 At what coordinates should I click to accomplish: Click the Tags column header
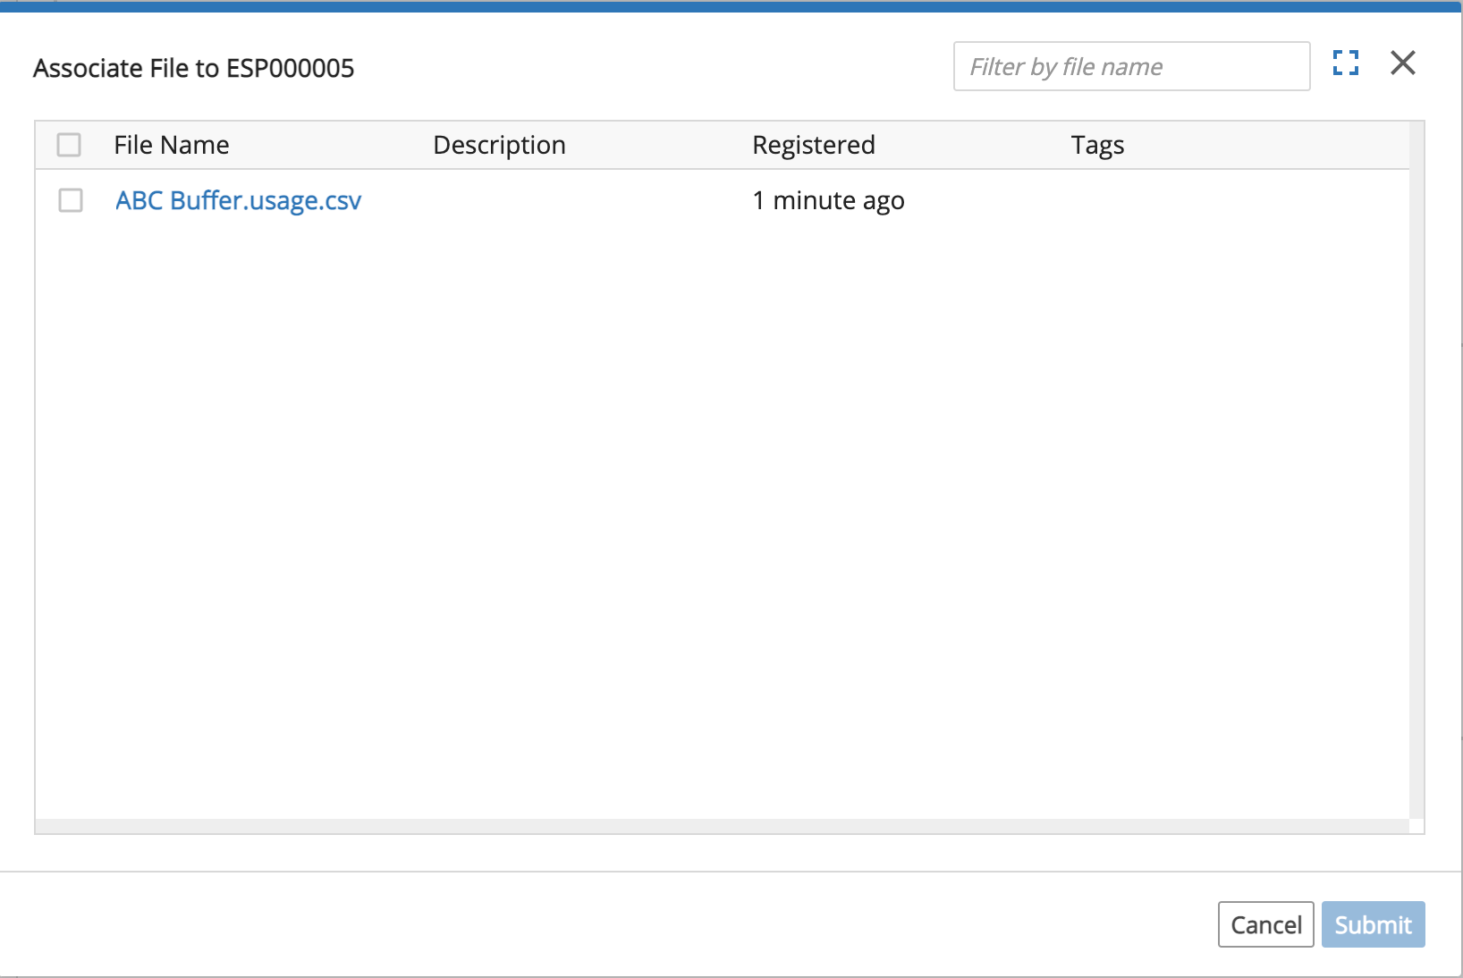(1097, 145)
